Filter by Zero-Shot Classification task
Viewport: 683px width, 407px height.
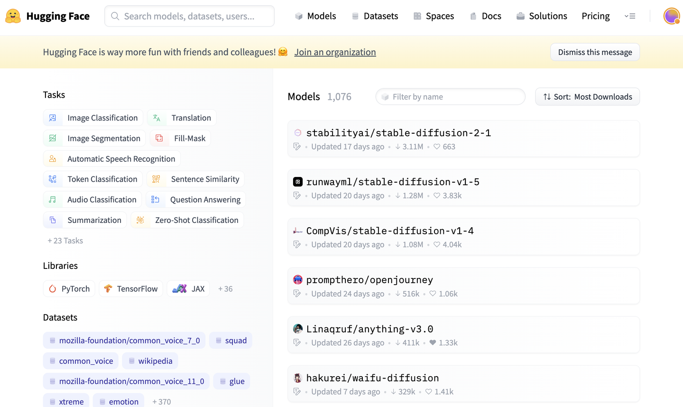coord(187,220)
